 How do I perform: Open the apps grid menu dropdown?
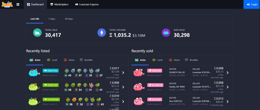[19, 5]
